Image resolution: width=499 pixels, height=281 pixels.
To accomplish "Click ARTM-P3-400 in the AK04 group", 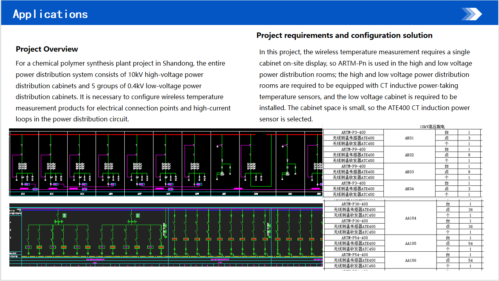I will coord(353,183).
